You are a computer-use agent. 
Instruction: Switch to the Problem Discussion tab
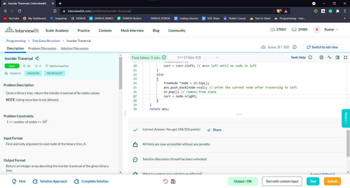(42, 48)
